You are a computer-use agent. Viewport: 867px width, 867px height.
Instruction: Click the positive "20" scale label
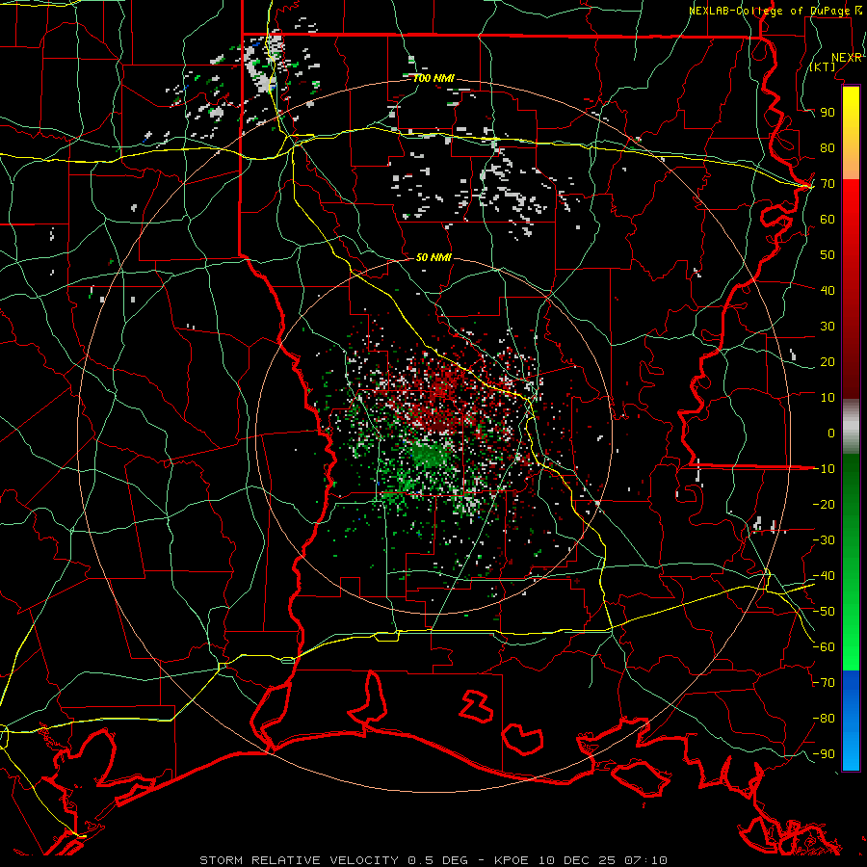pos(828,362)
